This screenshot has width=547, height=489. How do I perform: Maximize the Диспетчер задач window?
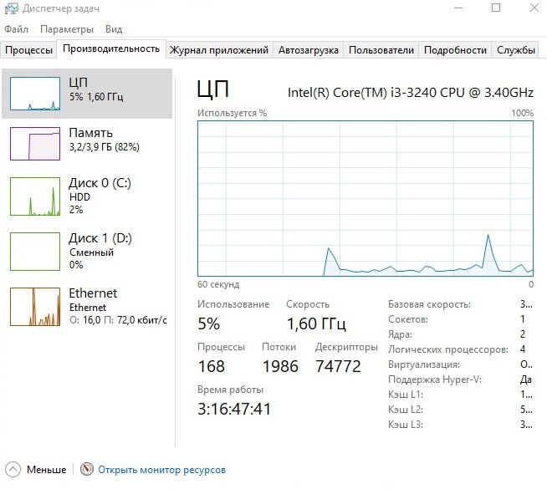click(x=496, y=8)
